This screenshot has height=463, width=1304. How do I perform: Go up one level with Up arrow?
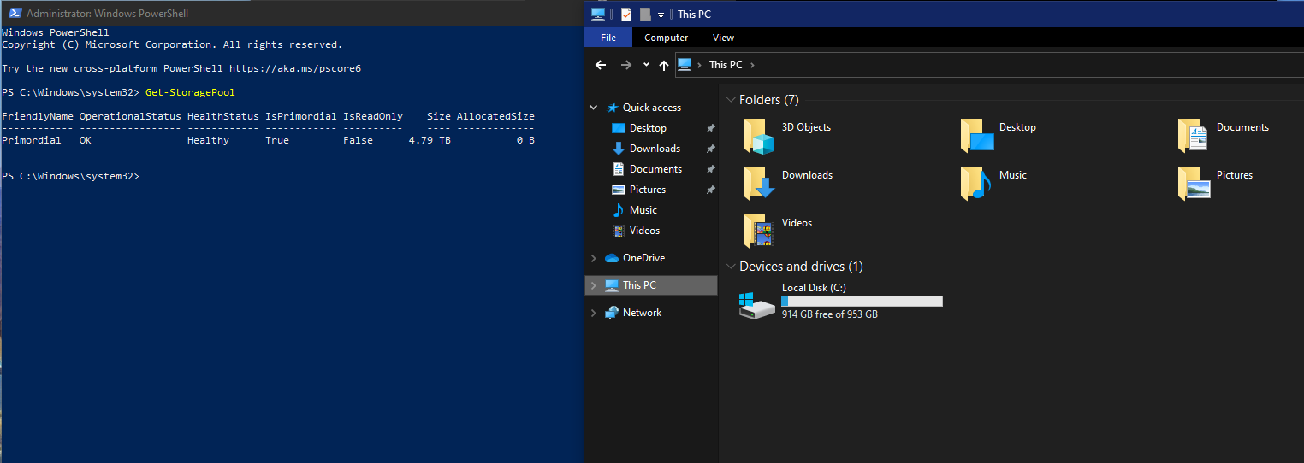[x=664, y=65]
